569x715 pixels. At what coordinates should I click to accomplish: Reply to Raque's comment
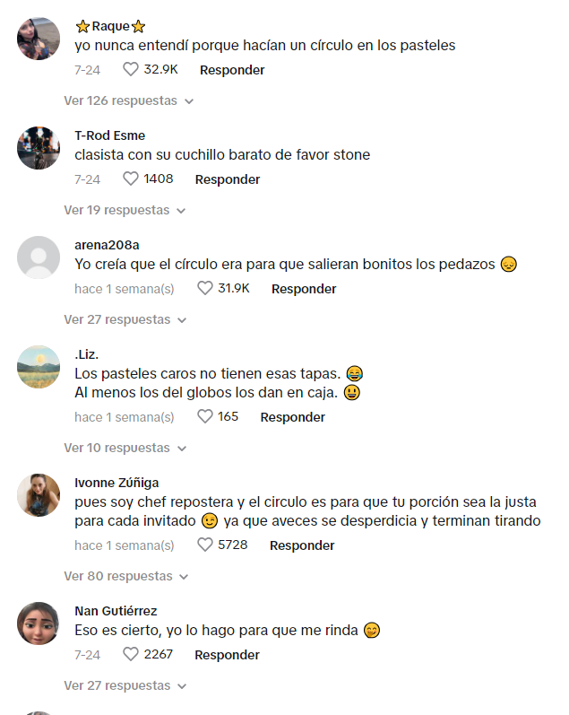[x=232, y=70]
